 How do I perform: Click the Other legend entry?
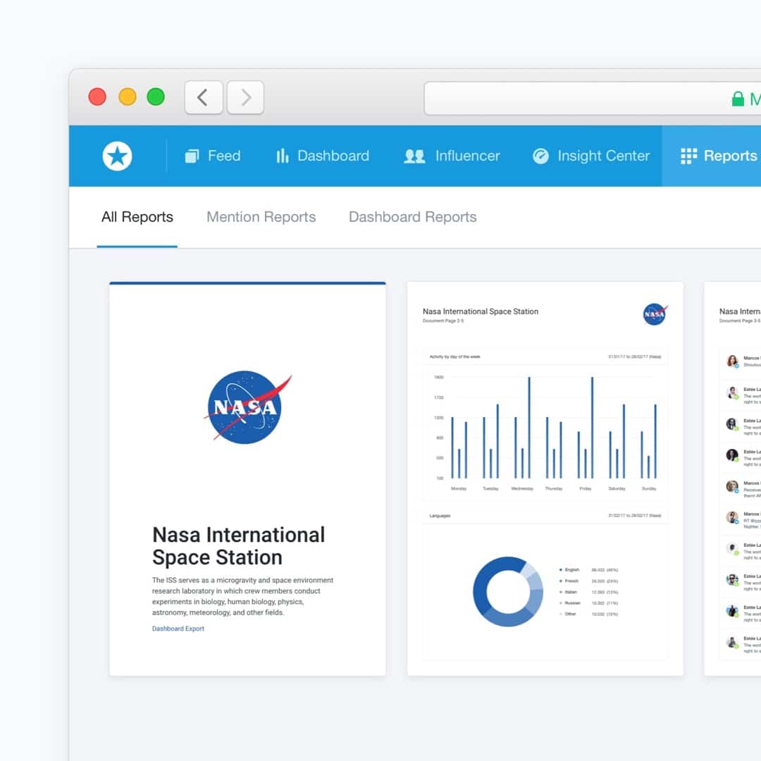(588, 614)
